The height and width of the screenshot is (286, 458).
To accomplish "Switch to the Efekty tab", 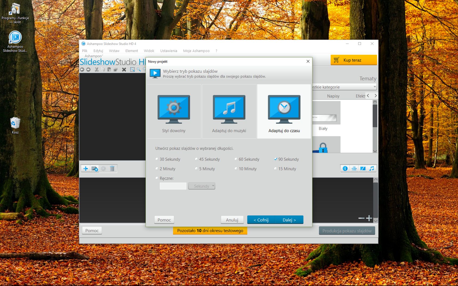I will [x=361, y=96].
